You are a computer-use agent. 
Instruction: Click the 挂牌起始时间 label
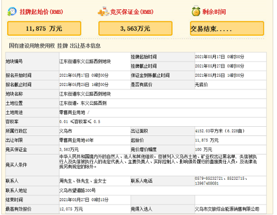[x=144, y=57]
